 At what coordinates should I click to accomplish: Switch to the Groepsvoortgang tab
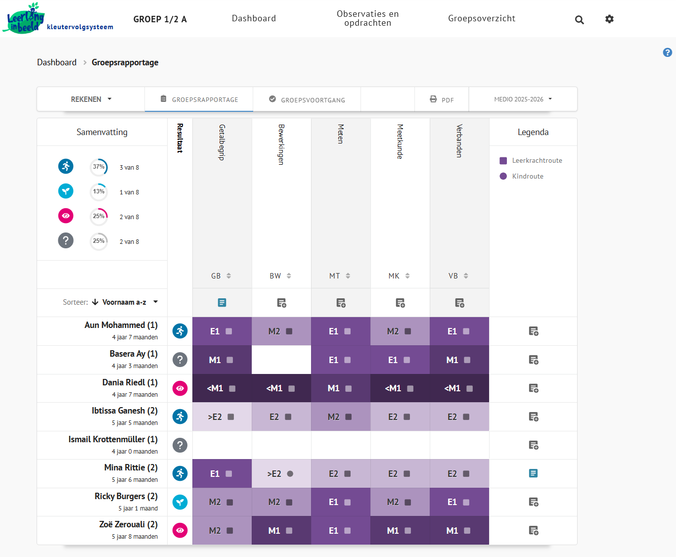(307, 99)
